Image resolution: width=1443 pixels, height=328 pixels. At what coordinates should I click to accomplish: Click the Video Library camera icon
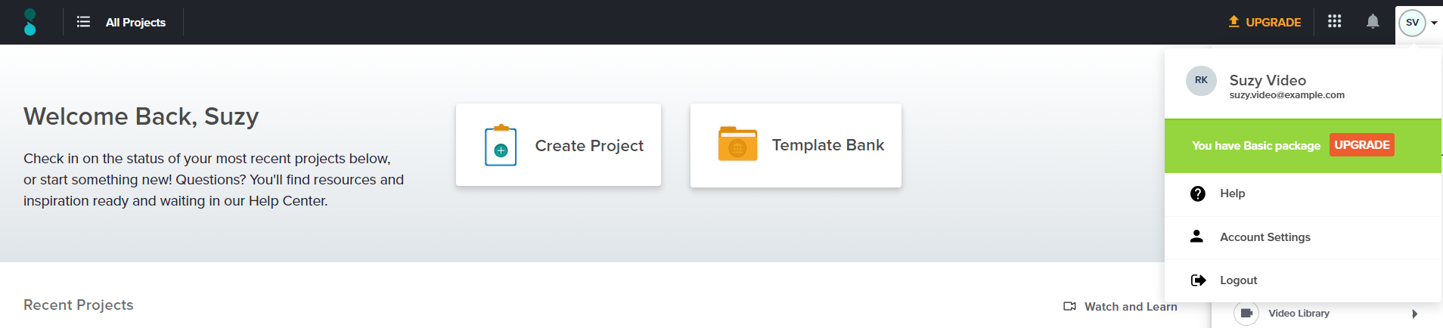tap(1246, 313)
